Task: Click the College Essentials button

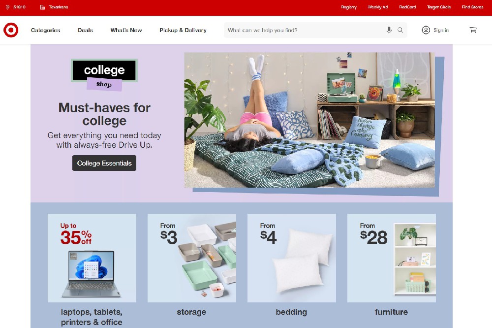Action: point(104,163)
